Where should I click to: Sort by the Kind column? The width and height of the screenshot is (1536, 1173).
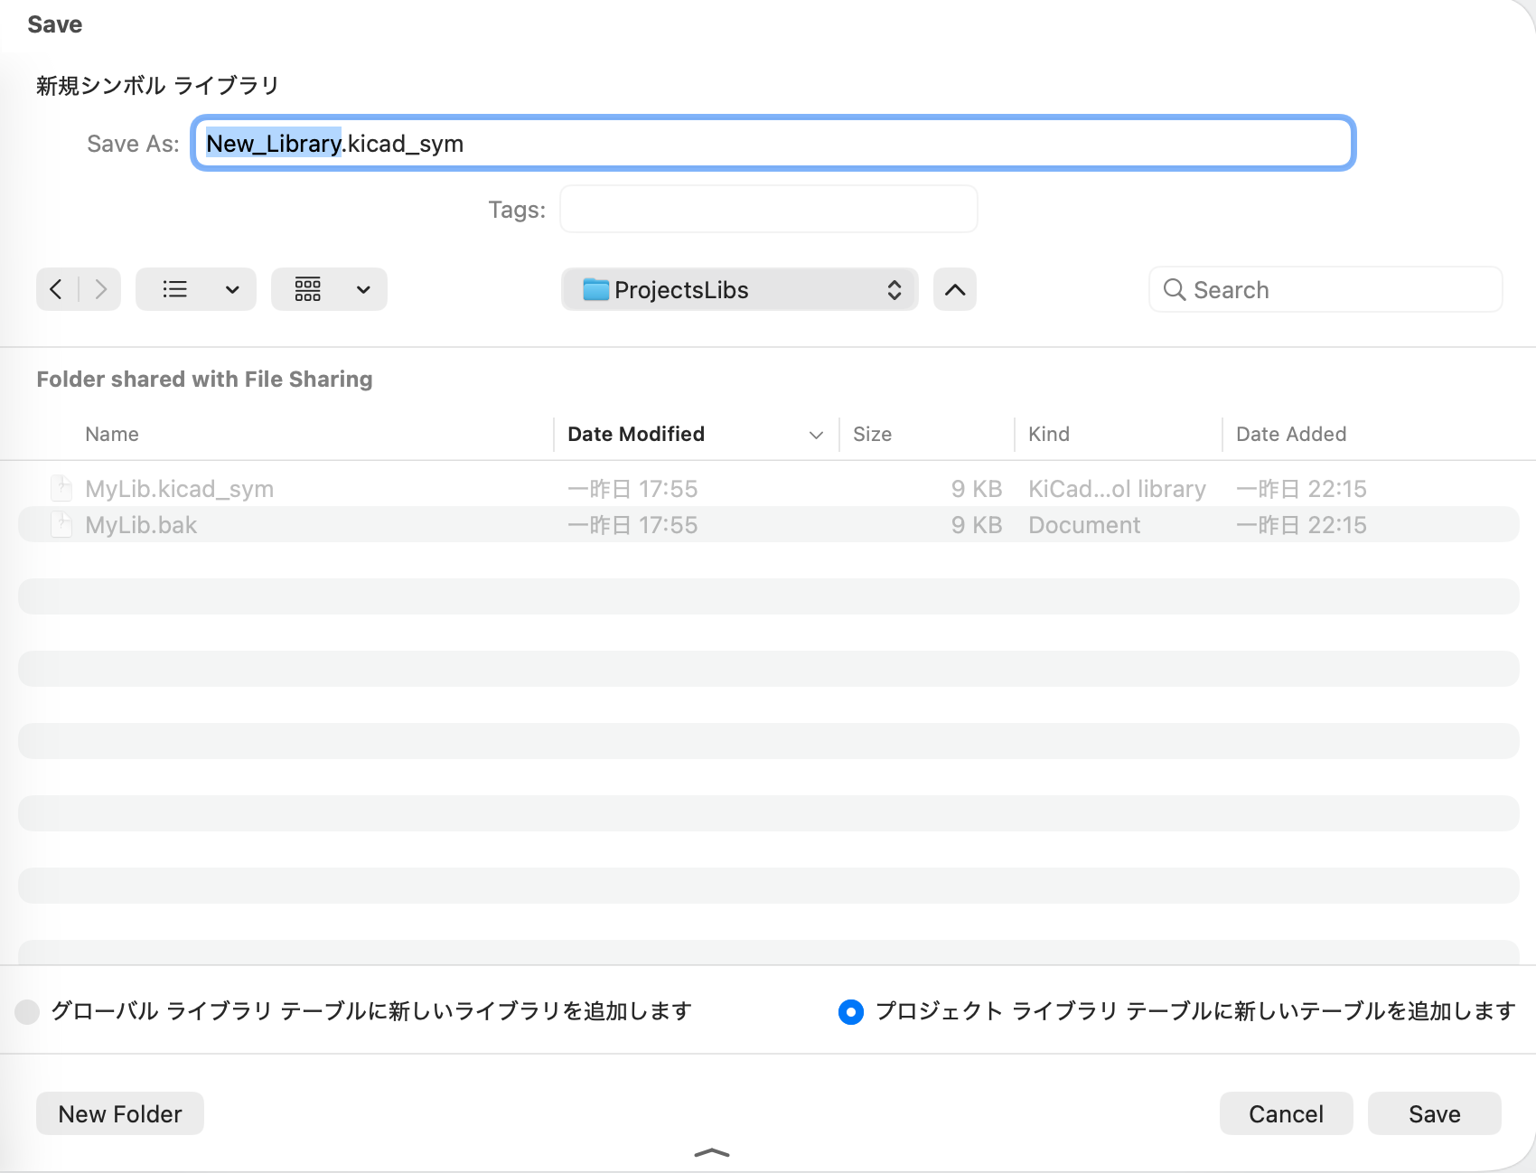click(1049, 434)
